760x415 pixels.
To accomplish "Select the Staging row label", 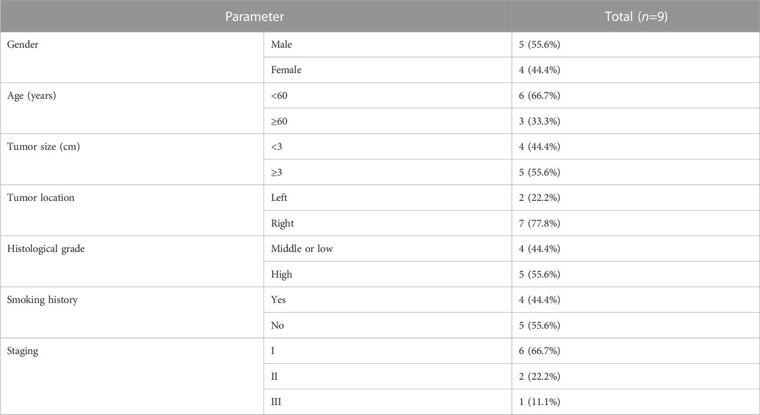I will pos(23,351).
